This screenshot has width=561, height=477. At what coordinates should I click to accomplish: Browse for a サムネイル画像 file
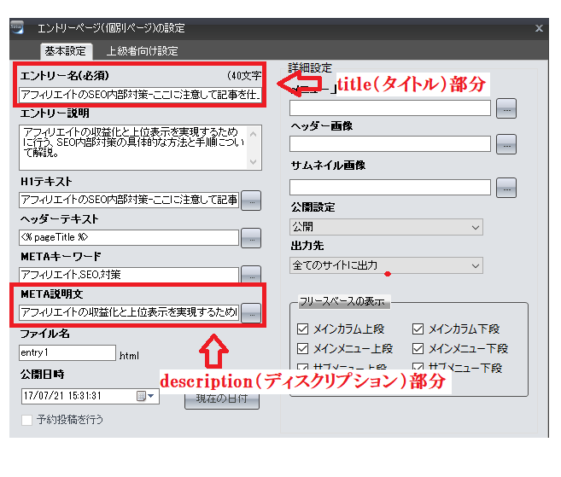coord(506,188)
